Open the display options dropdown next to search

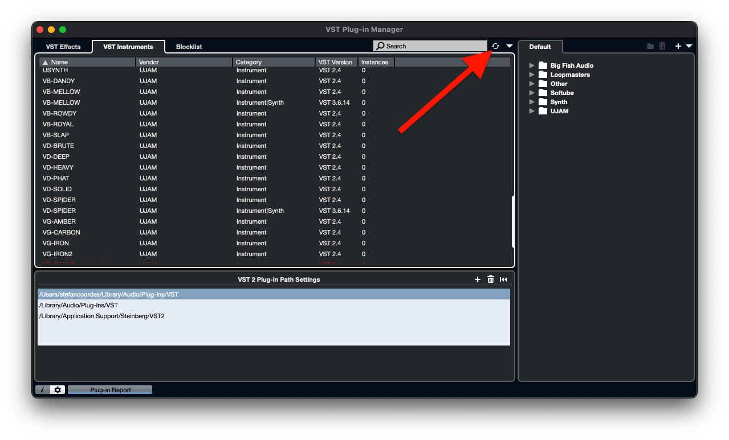510,46
